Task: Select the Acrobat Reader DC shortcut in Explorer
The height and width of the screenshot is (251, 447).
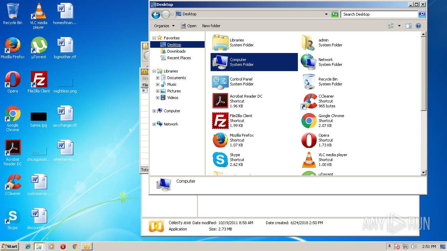Action: coord(254,101)
